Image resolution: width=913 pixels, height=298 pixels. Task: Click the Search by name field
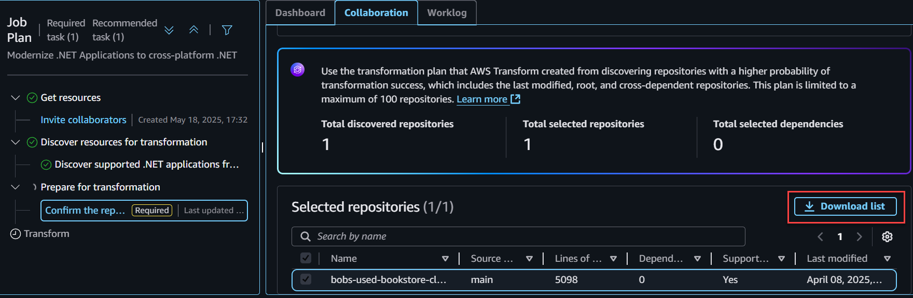coord(519,236)
